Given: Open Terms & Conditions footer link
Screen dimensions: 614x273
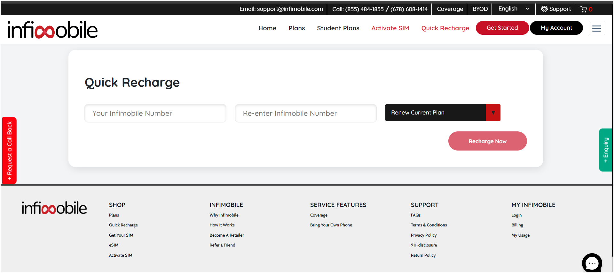Looking at the screenshot, I should (x=429, y=225).
